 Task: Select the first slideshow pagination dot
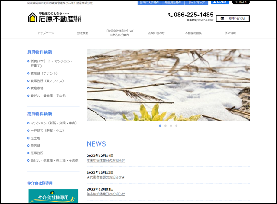pyautogui.click(x=160, y=126)
